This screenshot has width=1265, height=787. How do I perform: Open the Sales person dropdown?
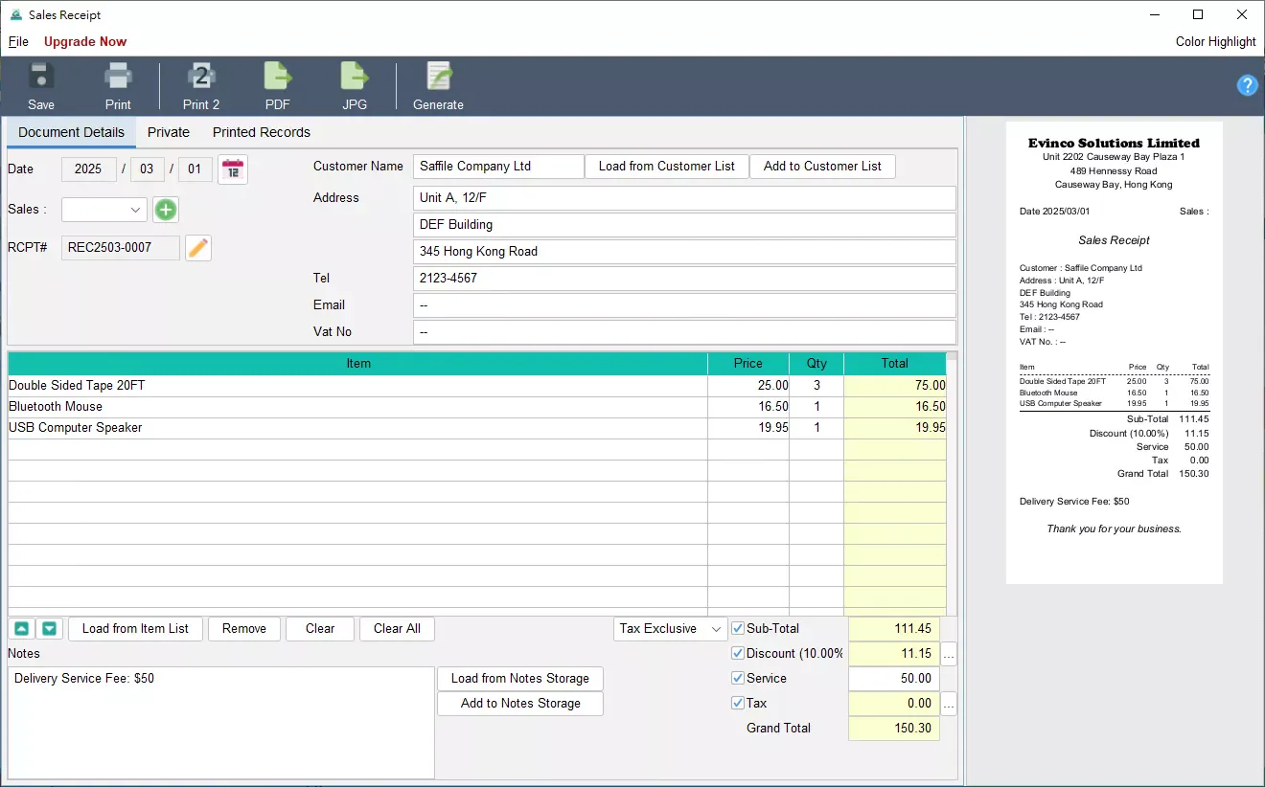[104, 210]
